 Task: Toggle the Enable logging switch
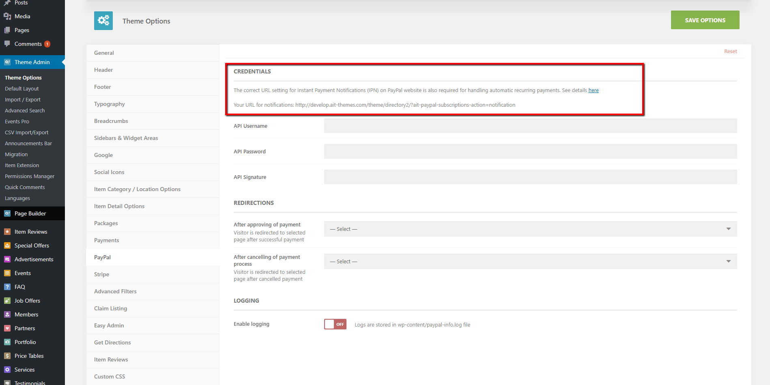point(335,324)
